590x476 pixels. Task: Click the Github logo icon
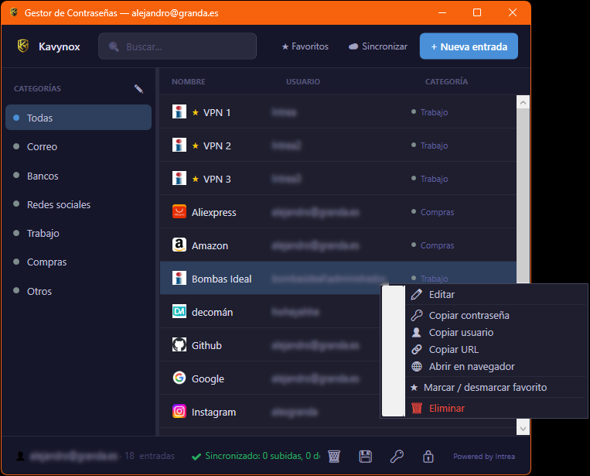(x=179, y=344)
